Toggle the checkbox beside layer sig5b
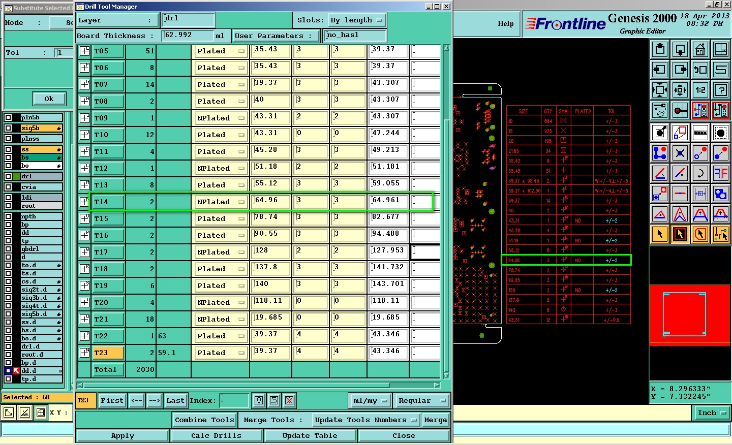 point(8,128)
